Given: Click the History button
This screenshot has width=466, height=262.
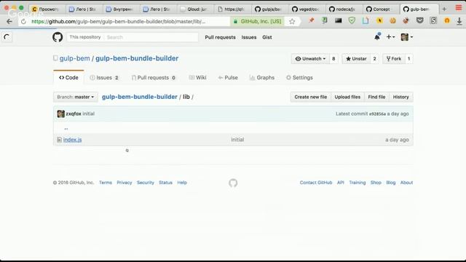Looking at the screenshot, I should point(401,97).
